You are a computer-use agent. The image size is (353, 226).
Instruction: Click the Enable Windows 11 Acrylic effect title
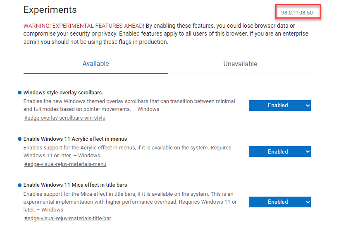75,139
